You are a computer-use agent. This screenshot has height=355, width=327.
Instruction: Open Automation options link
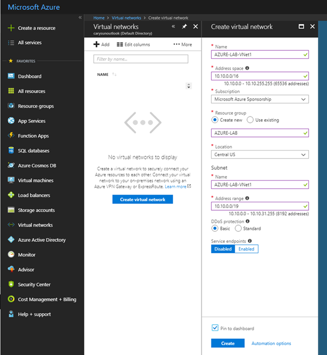click(271, 343)
